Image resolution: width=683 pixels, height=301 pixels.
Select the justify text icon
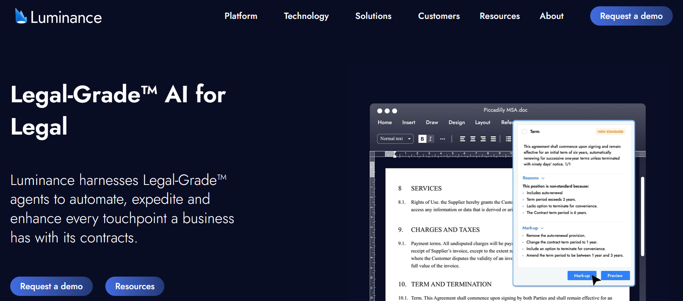(x=493, y=139)
